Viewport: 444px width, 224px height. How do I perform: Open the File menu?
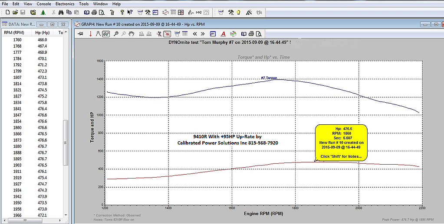(5, 3)
